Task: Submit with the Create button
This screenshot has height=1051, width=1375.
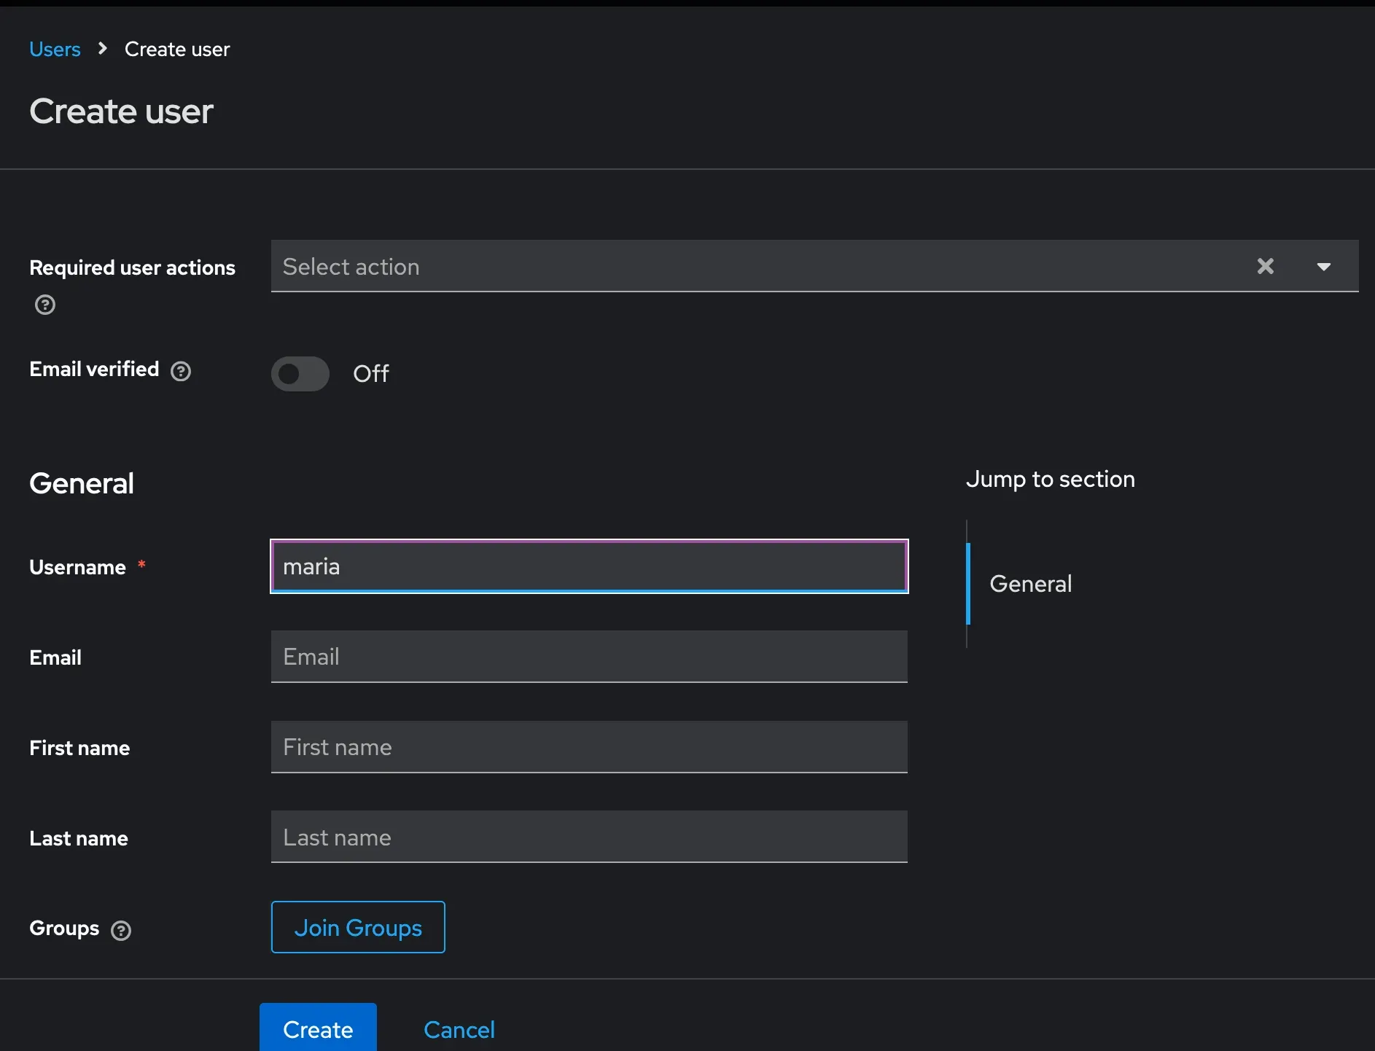Action: coord(318,1028)
